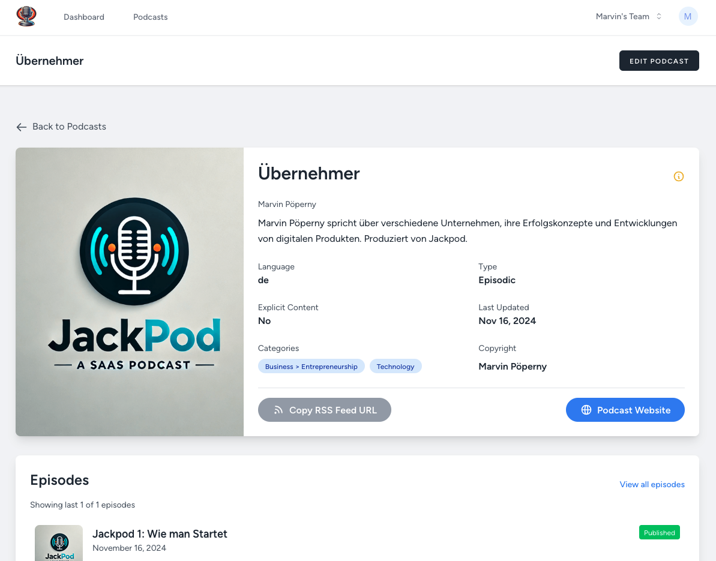Open the Dashboard page
The width and height of the screenshot is (716, 561).
click(x=84, y=17)
